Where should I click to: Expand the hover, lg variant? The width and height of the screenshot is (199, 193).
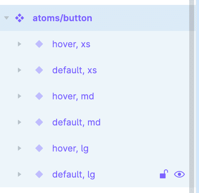(20, 148)
